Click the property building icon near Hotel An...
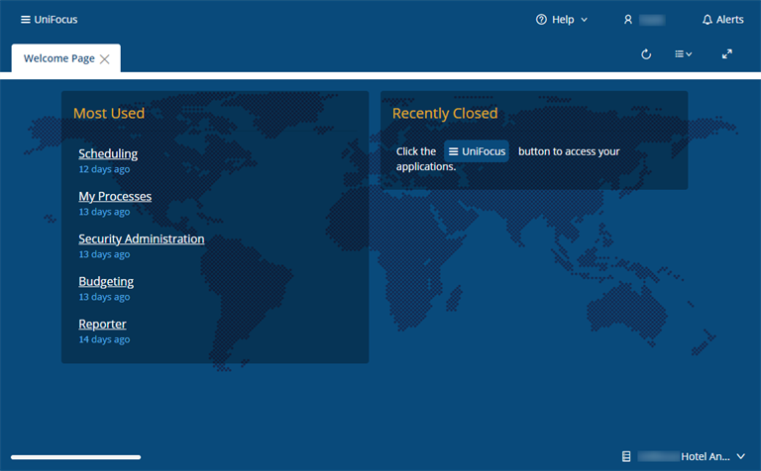This screenshot has height=471, width=761. (626, 456)
